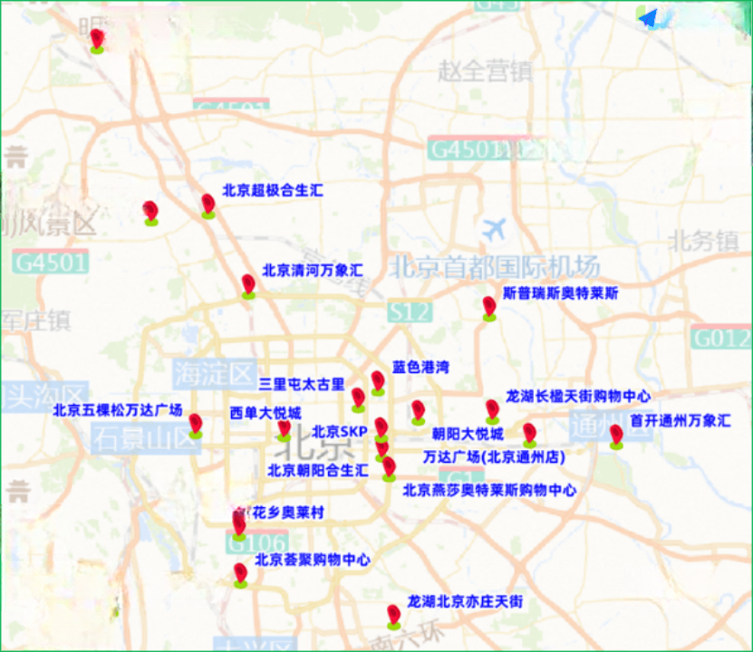753x652 pixels.
Task: Click the 军庄镇 town label
Action: click(36, 321)
